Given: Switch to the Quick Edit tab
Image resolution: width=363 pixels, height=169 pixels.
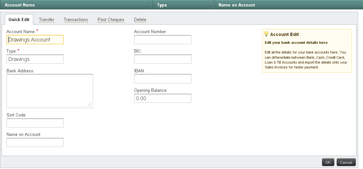Looking at the screenshot, I should (x=19, y=19).
